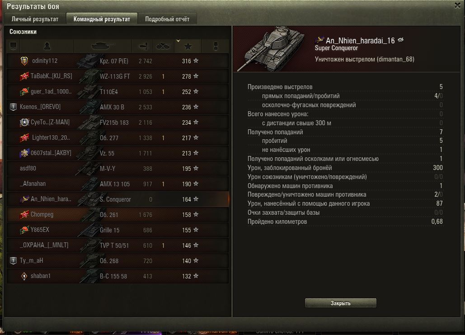Screen dimensions: 465x335
Task: Sort by damage dealt shell icon
Action: [x=143, y=46]
